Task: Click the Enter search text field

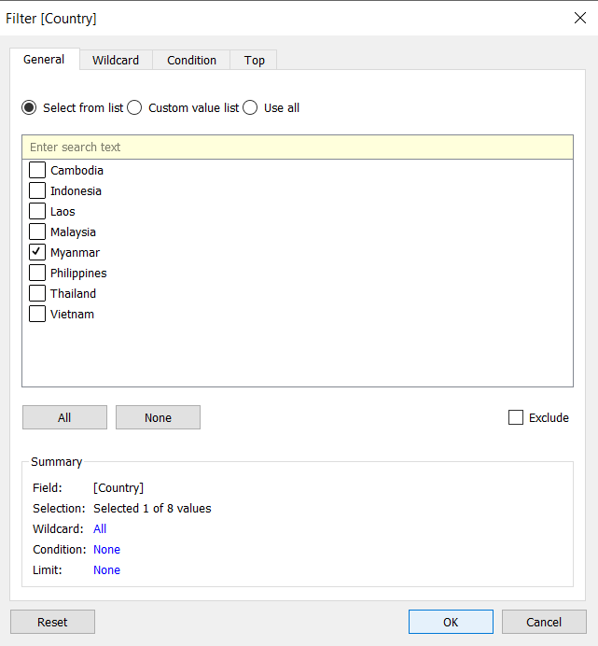Action: coord(297,147)
